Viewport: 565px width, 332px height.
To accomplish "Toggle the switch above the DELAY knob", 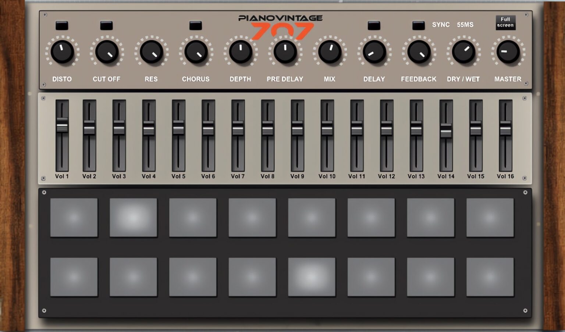I will [374, 25].
